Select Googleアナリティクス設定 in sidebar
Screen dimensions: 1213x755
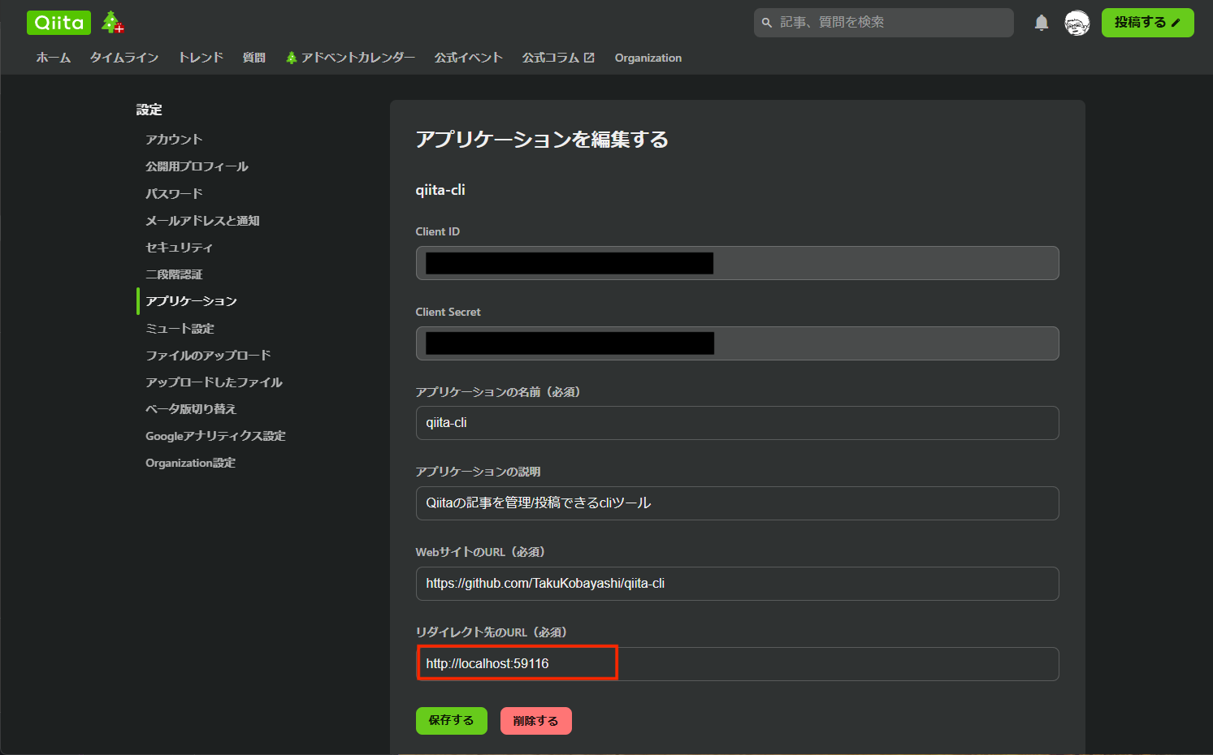[x=215, y=436]
